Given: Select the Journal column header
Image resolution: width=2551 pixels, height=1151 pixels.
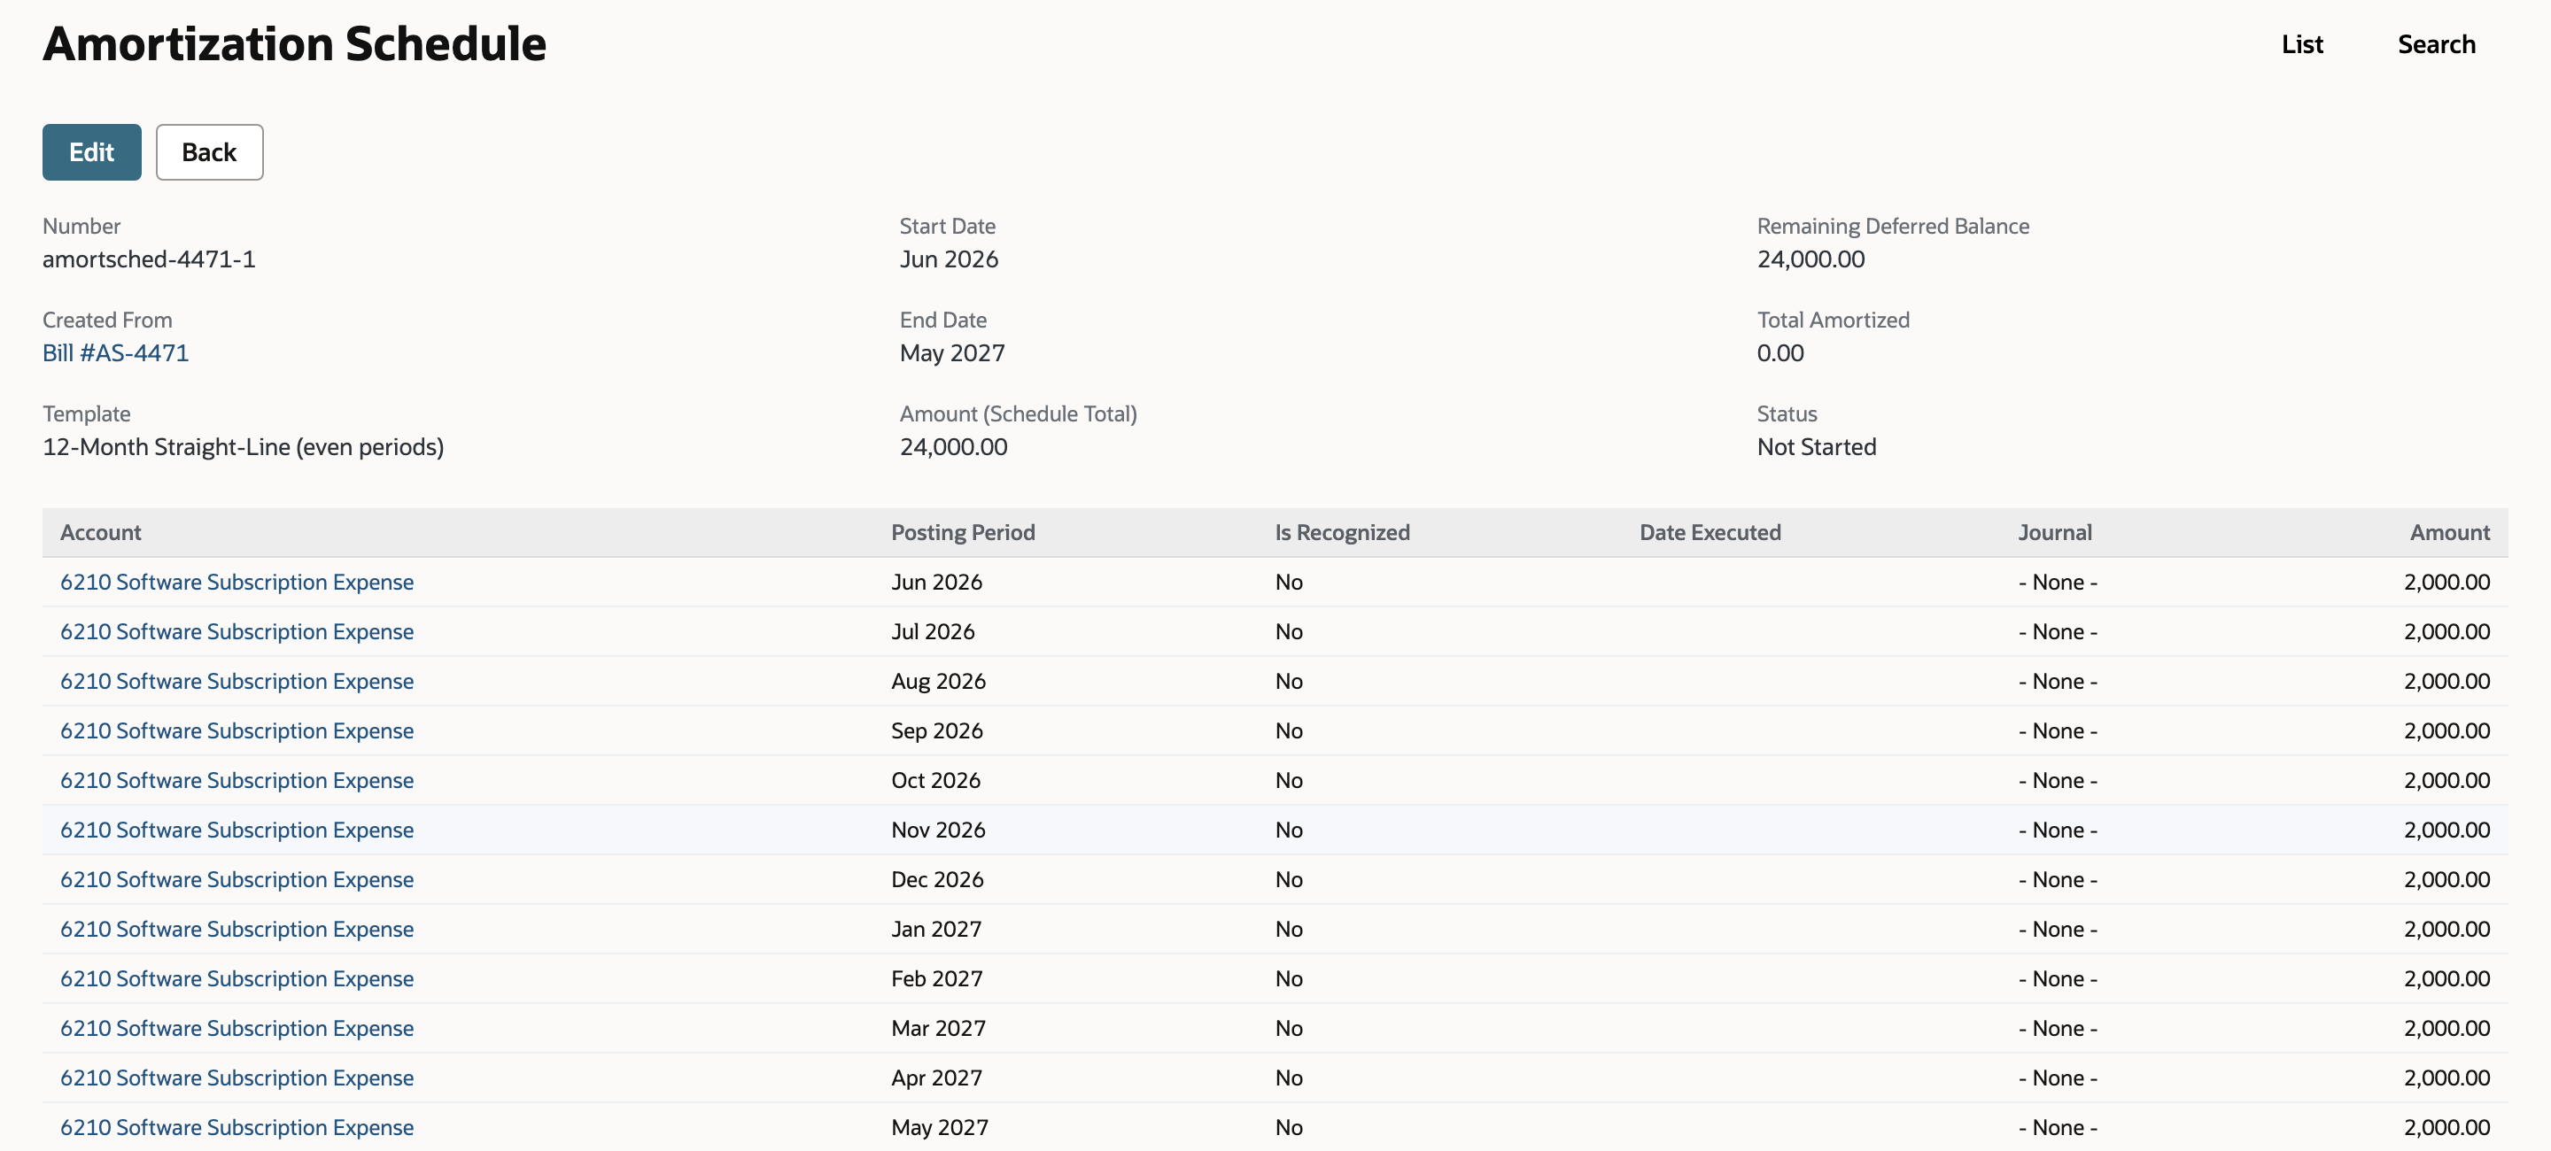Looking at the screenshot, I should [2055, 532].
